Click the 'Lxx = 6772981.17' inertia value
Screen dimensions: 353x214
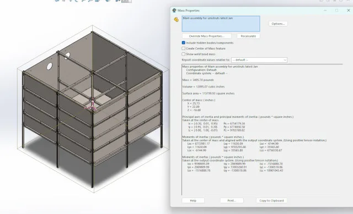pos(199,144)
